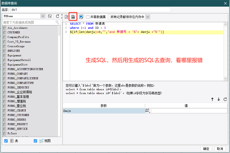Select the Cost_VS_Revenue table
The height and width of the screenshot is (153, 230).
pos(19,42)
